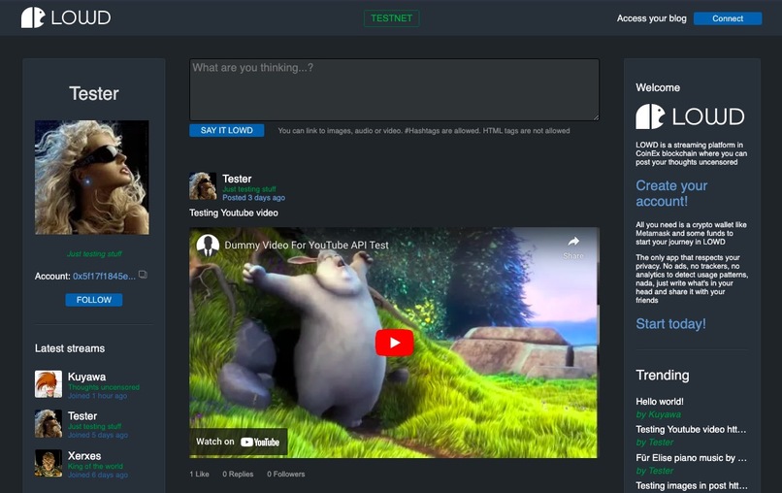Open Xerxes' avatar in Latest streams
The image size is (782, 493).
pyautogui.click(x=49, y=464)
